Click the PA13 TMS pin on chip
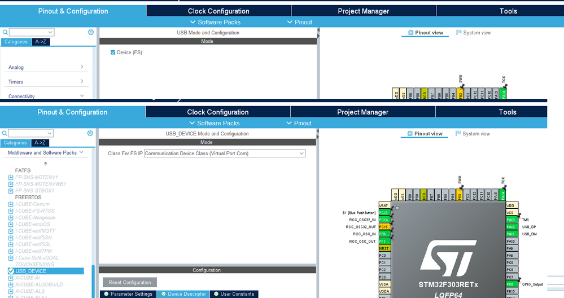Screen dimensions: 564x298 coord(512,220)
